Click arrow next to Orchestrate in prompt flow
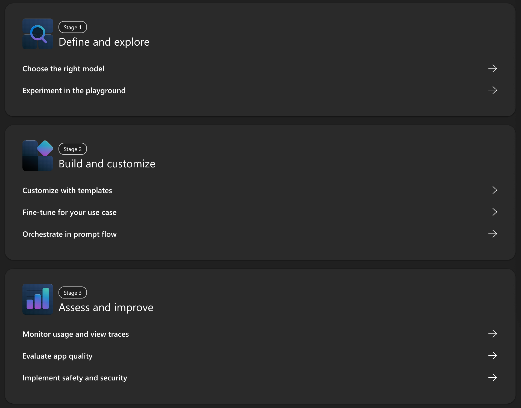Viewport: 521px width, 408px height. coord(493,234)
